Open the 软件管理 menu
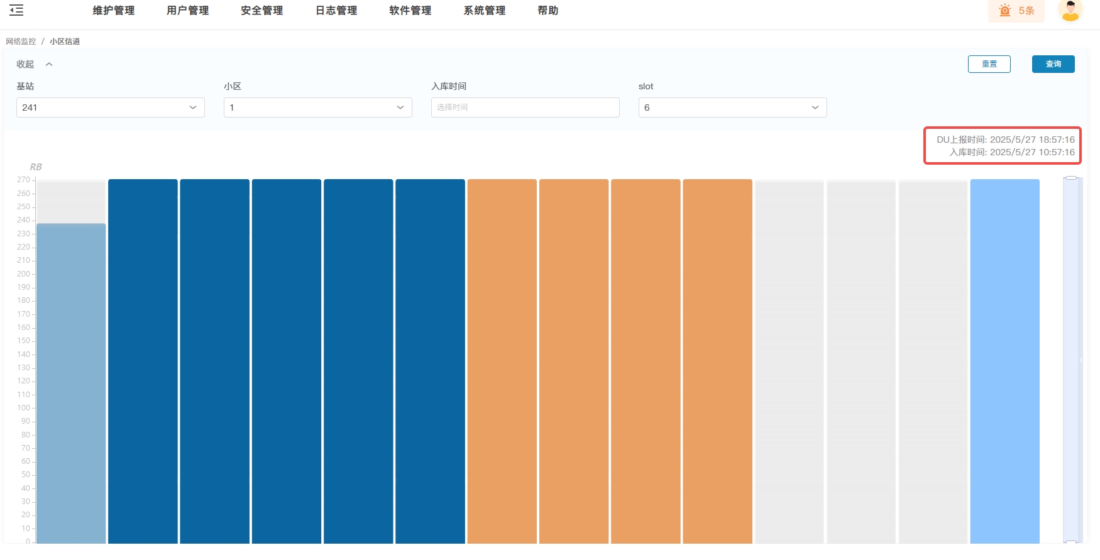 tap(410, 11)
